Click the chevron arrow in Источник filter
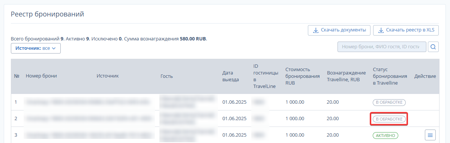Viewport: 450px width, 143px height. [54, 48]
